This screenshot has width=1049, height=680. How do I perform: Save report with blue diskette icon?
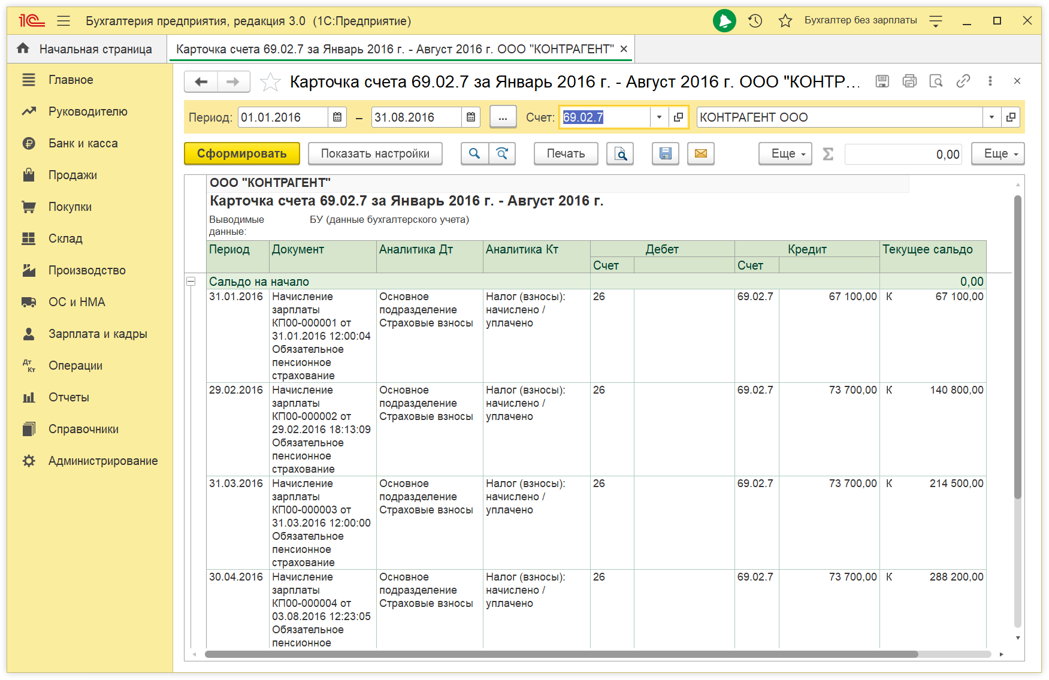(x=665, y=153)
